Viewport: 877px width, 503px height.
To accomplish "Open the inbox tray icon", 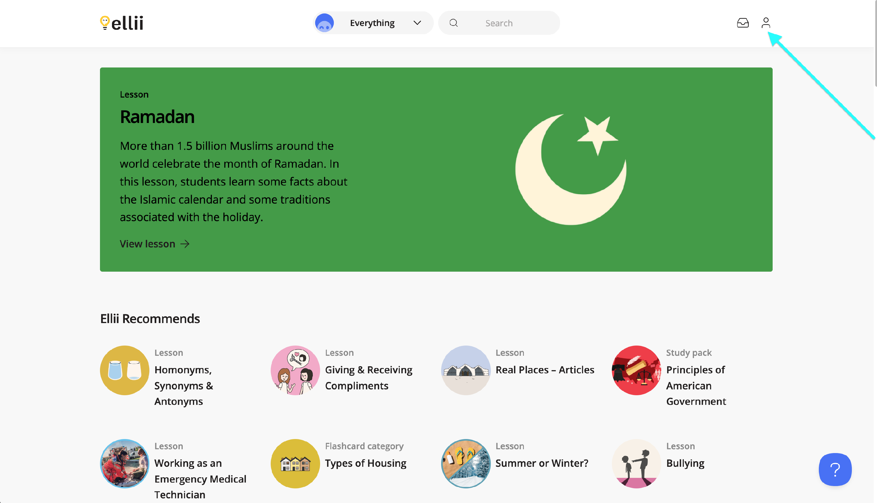I will pos(743,23).
